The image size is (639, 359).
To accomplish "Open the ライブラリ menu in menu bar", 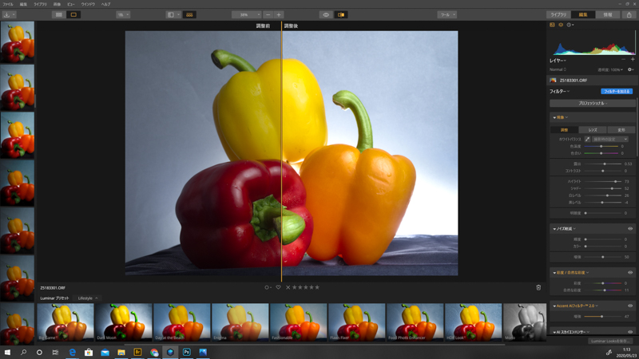I will tap(41, 4).
